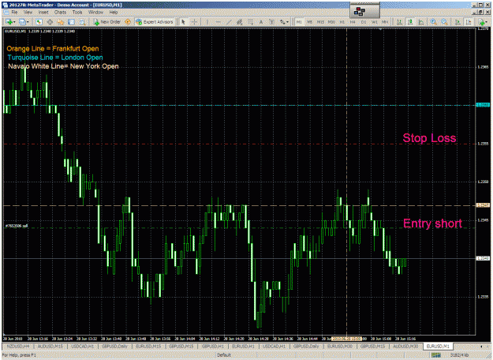Open the Navigator panel icon
This screenshot has width=493, height=360.
pyautogui.click(x=61, y=22)
